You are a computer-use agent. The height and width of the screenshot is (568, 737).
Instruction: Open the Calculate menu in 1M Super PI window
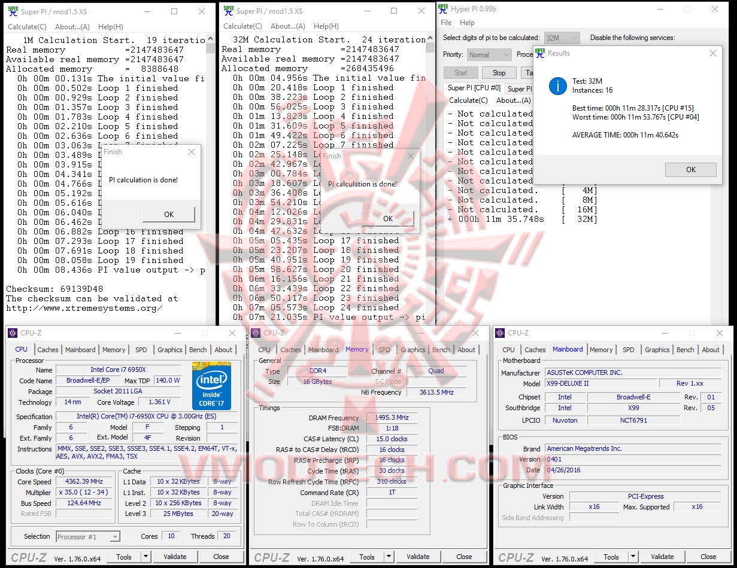(x=27, y=27)
